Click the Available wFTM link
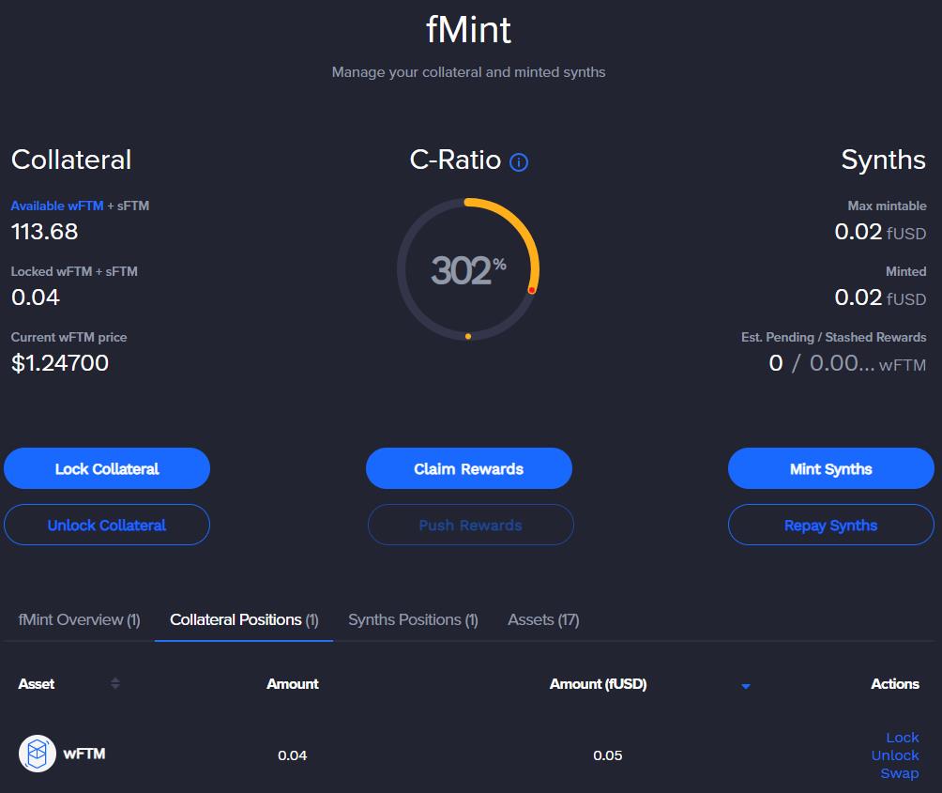 pos(56,206)
